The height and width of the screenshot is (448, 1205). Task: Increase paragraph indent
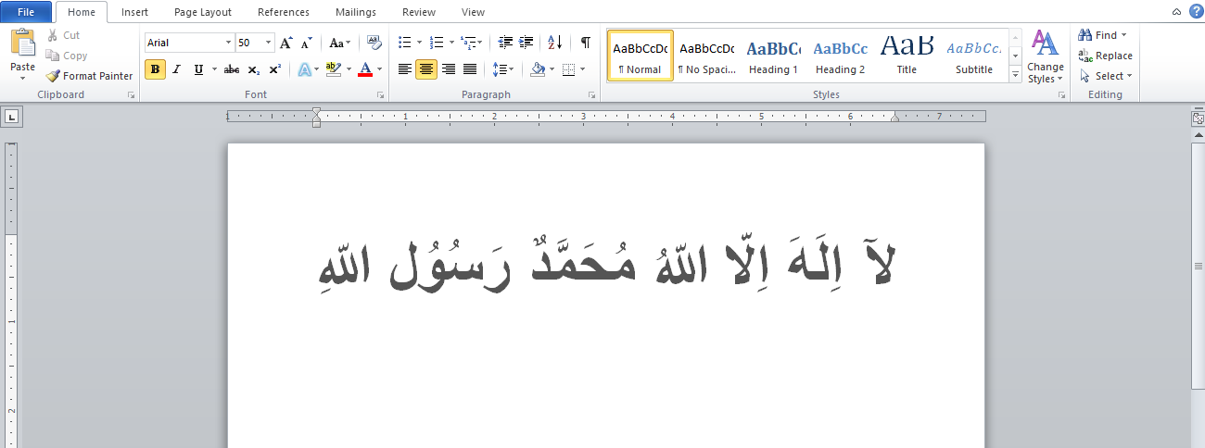526,43
